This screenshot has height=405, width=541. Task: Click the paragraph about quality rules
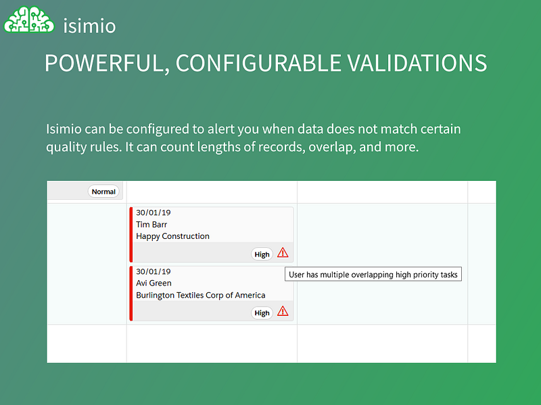(x=253, y=138)
